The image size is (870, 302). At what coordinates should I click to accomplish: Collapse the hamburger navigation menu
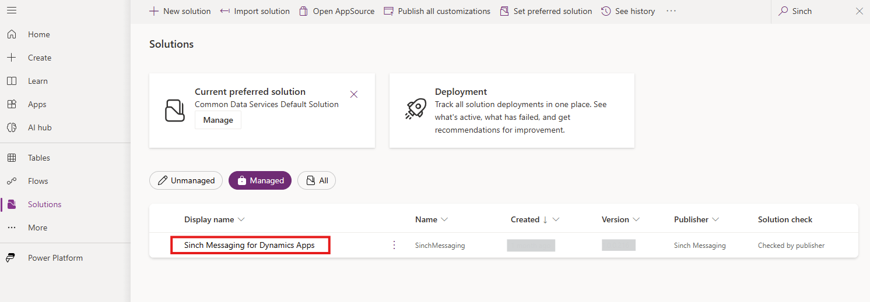click(x=12, y=10)
